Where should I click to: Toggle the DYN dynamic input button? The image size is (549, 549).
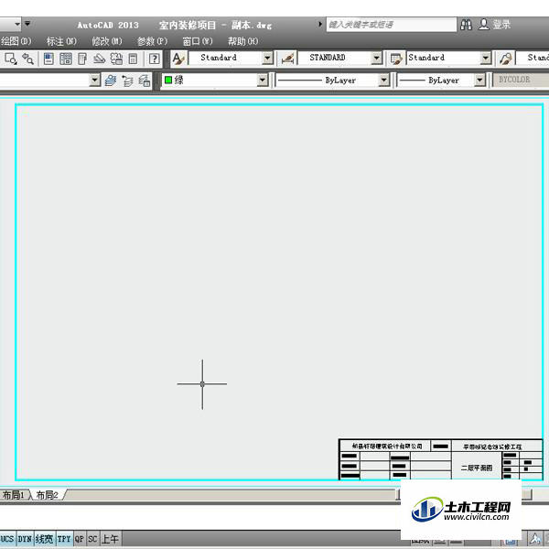25,539
